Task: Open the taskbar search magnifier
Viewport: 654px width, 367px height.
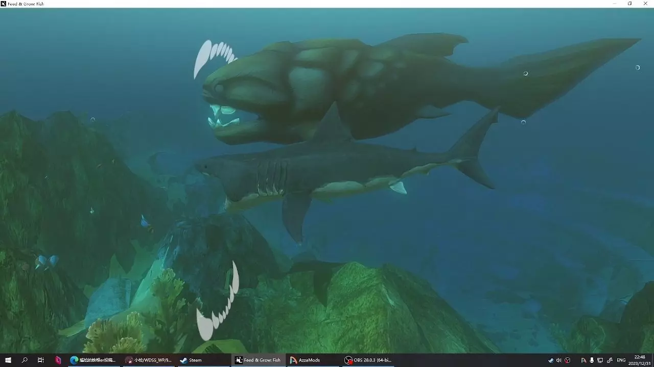Action: [25, 360]
